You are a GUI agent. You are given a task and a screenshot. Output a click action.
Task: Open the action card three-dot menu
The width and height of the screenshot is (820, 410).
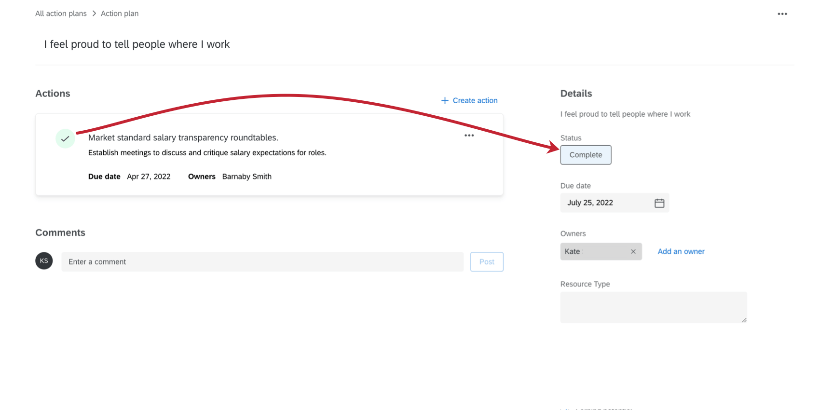[469, 136]
